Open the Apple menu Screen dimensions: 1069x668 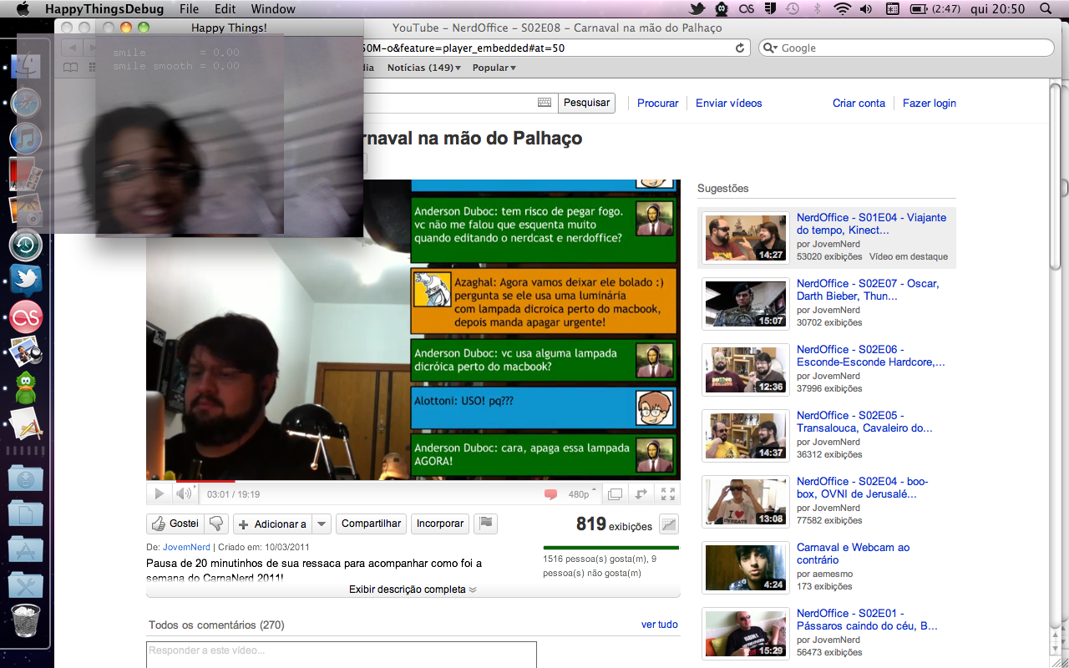click(23, 9)
